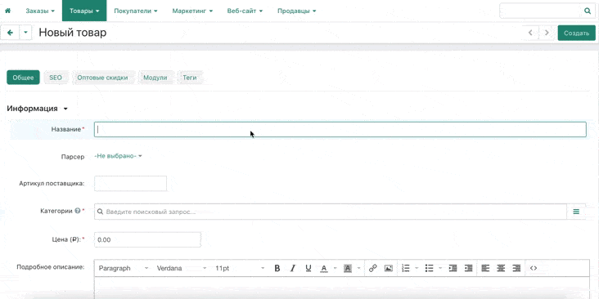The height and width of the screenshot is (299, 599).
Task: Go back with the left arrow button
Action: (10, 33)
